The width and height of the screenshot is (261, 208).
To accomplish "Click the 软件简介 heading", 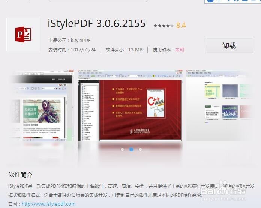I will click(x=20, y=175).
